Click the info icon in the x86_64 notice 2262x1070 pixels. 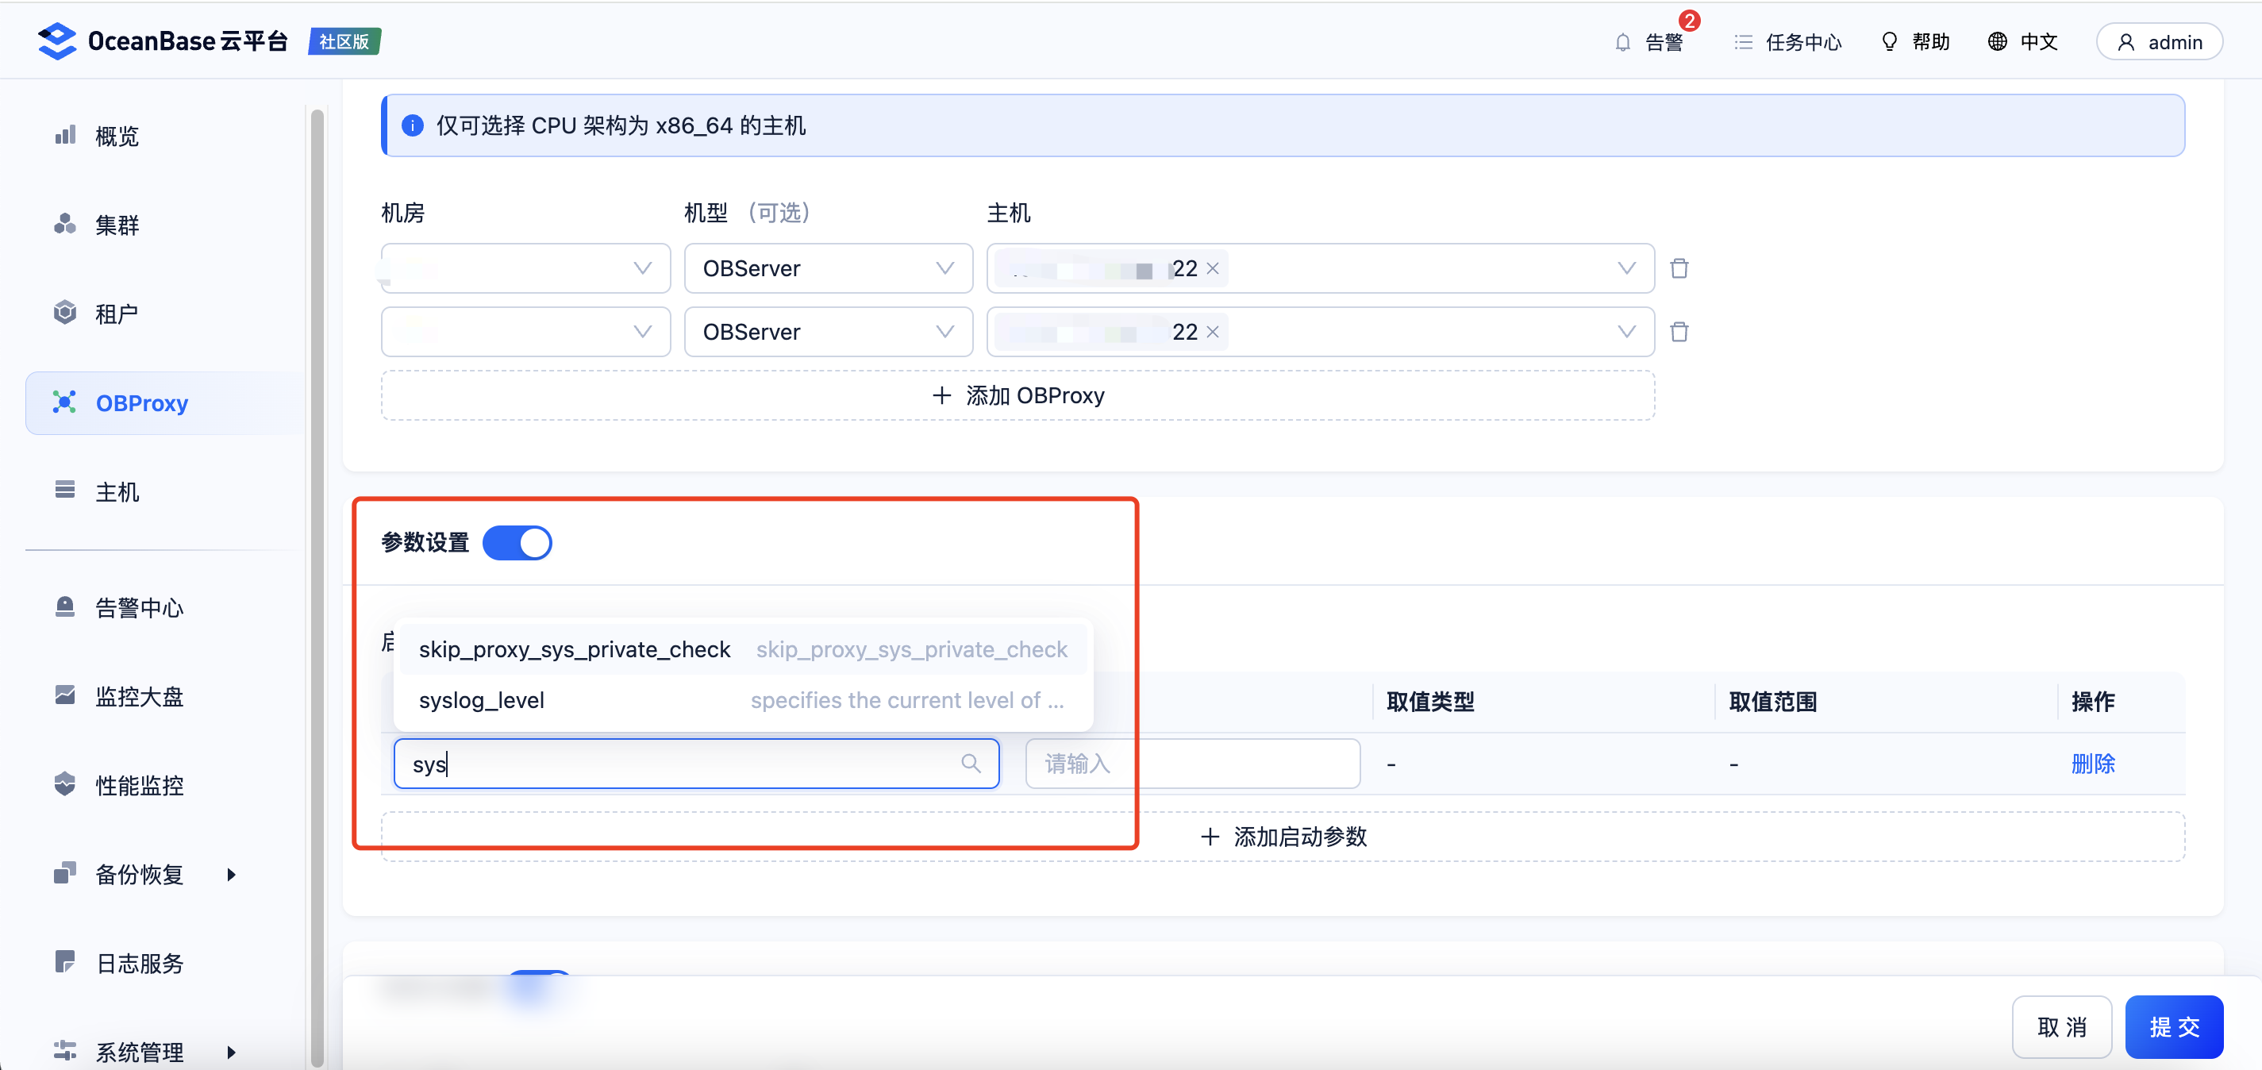tap(412, 125)
